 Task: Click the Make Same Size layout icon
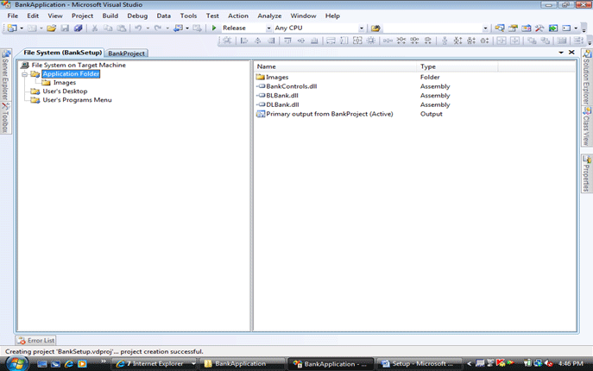click(357, 41)
